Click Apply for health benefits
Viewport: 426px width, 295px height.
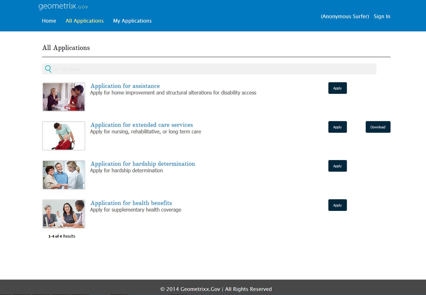click(337, 205)
